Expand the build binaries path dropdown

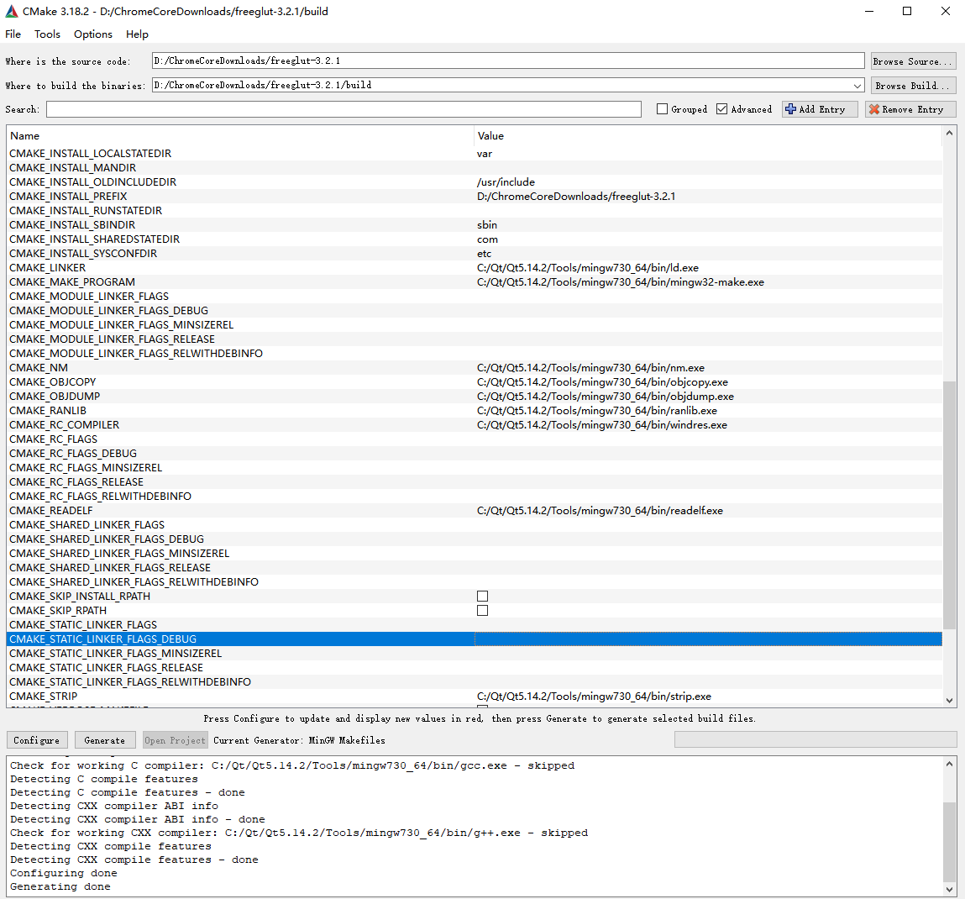pyautogui.click(x=857, y=85)
